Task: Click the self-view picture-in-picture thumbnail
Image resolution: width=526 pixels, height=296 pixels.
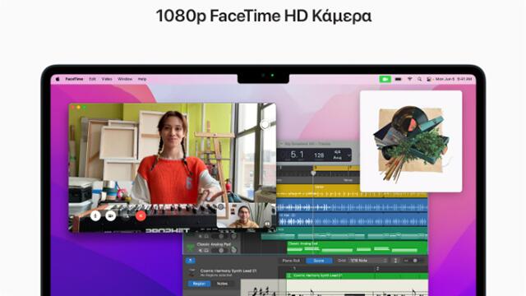Action: coord(246,215)
